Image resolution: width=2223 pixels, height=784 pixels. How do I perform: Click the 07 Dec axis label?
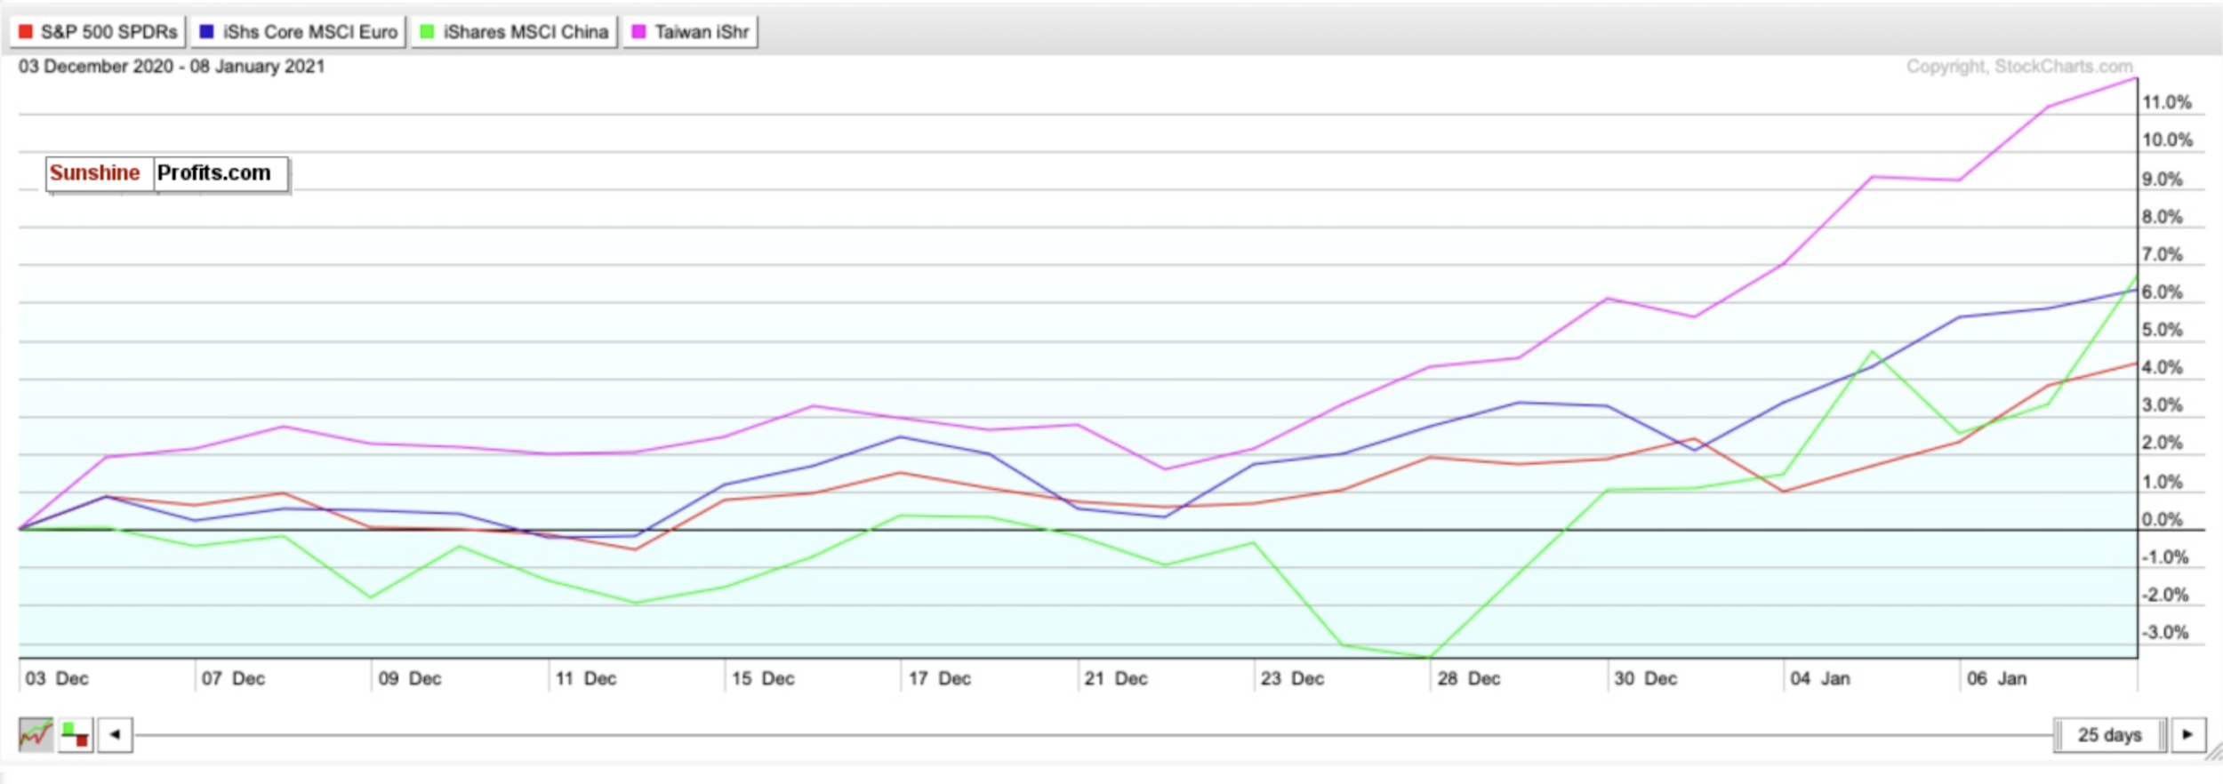click(233, 679)
